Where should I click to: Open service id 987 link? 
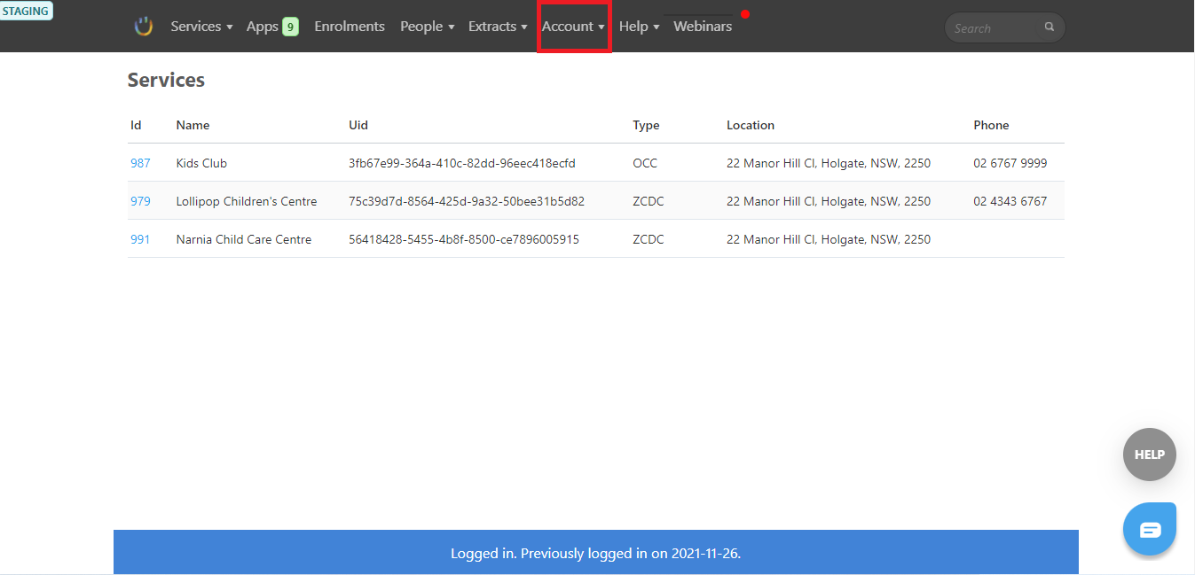pyautogui.click(x=140, y=163)
